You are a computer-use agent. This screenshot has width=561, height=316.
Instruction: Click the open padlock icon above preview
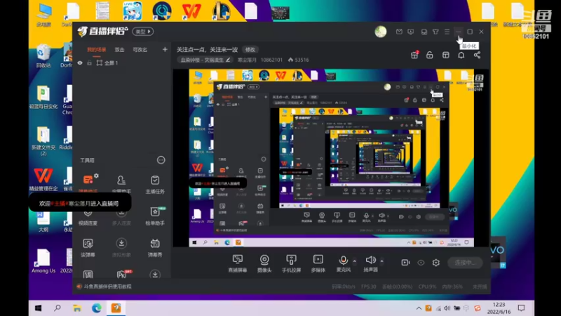click(x=430, y=55)
